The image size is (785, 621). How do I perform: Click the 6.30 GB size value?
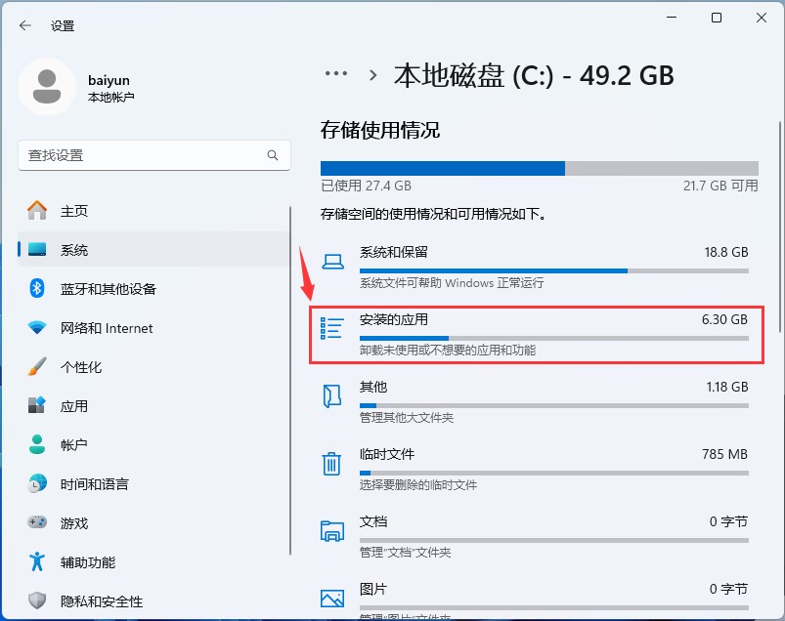[724, 319]
